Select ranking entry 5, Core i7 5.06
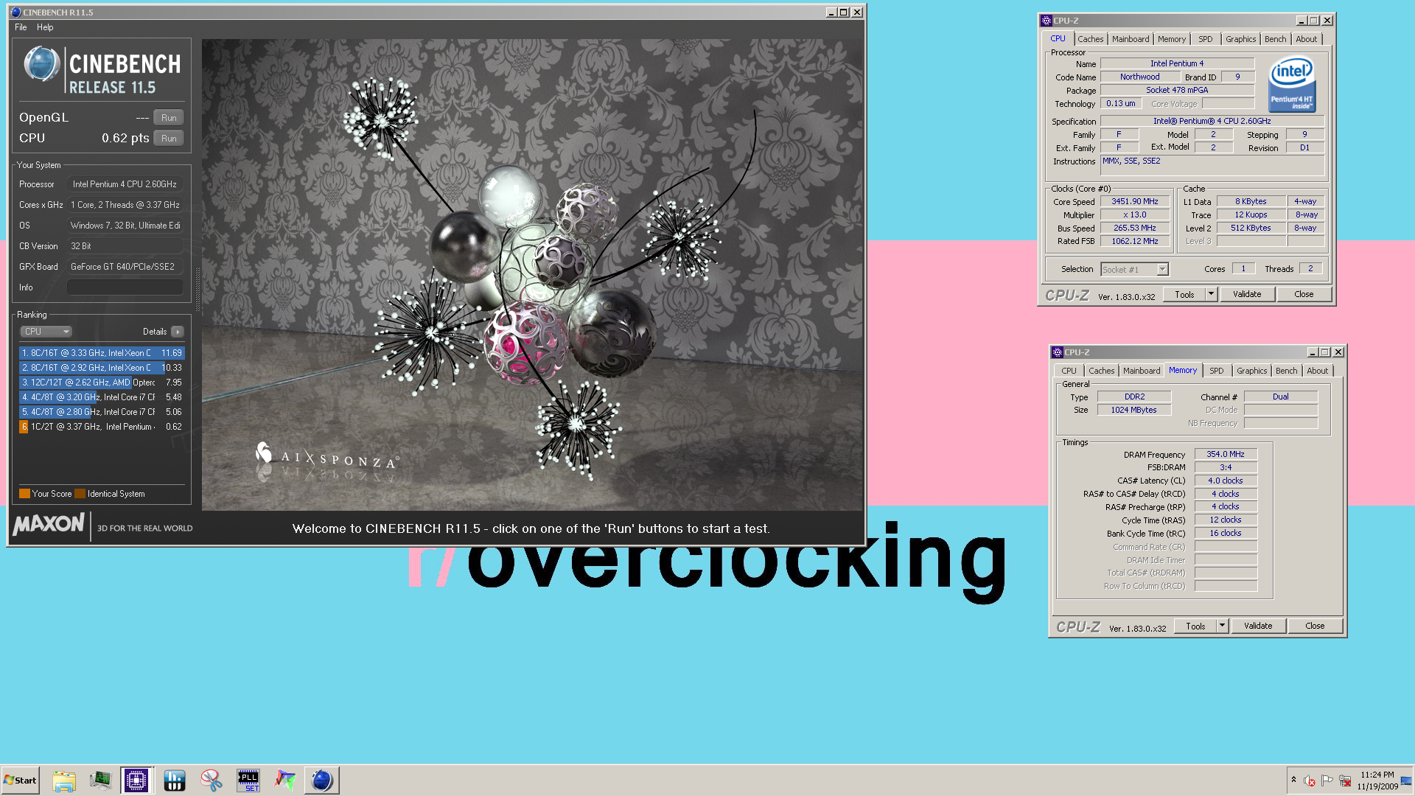The height and width of the screenshot is (796, 1415). point(102,412)
